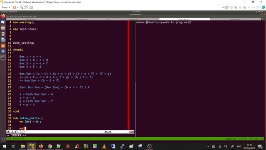Click Activities in the Ubuntu top bar

coord(4,12)
